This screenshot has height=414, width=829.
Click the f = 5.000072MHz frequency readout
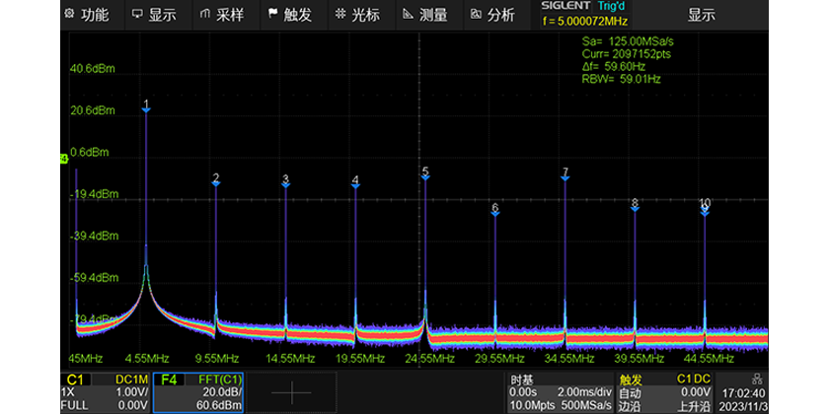click(584, 20)
